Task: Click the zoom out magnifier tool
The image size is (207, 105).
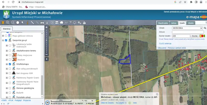Action: [13, 23]
